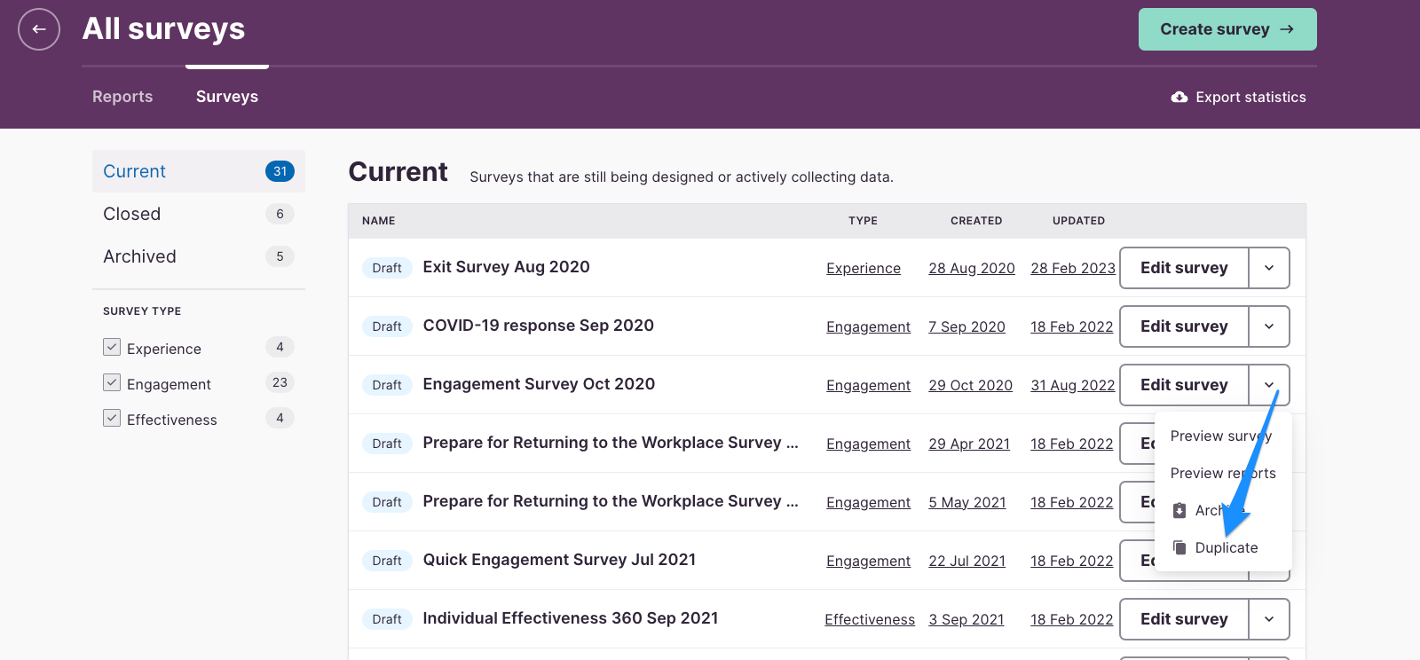Click the TYPE column header
This screenshot has width=1420, height=660.
click(863, 221)
